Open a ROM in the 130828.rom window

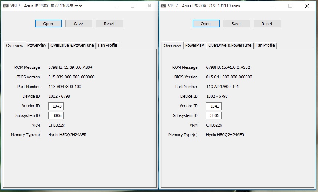pyautogui.click(x=48, y=24)
